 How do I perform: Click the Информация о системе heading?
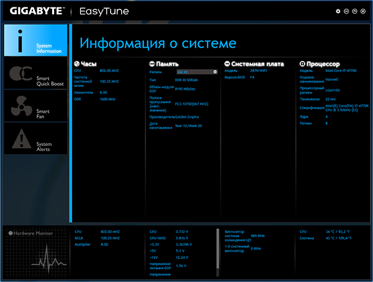(x=158, y=43)
